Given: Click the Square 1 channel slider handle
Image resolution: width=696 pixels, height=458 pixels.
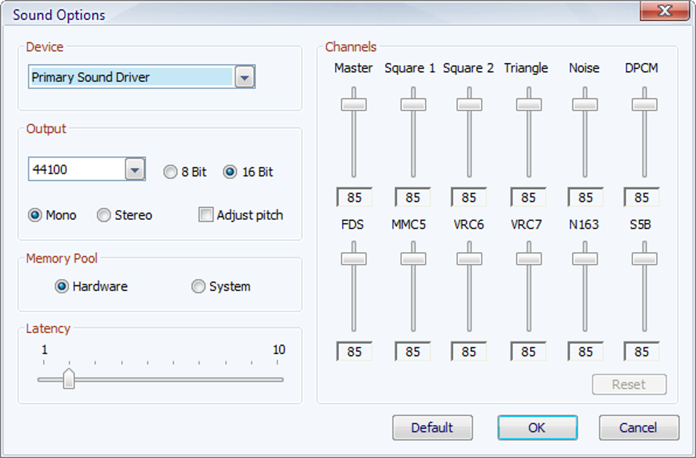Looking at the screenshot, I should tap(413, 104).
